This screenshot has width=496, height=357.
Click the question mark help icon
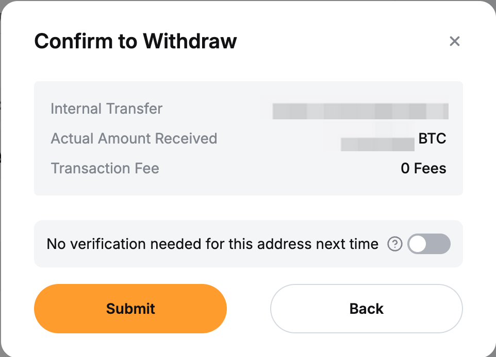pyautogui.click(x=394, y=244)
